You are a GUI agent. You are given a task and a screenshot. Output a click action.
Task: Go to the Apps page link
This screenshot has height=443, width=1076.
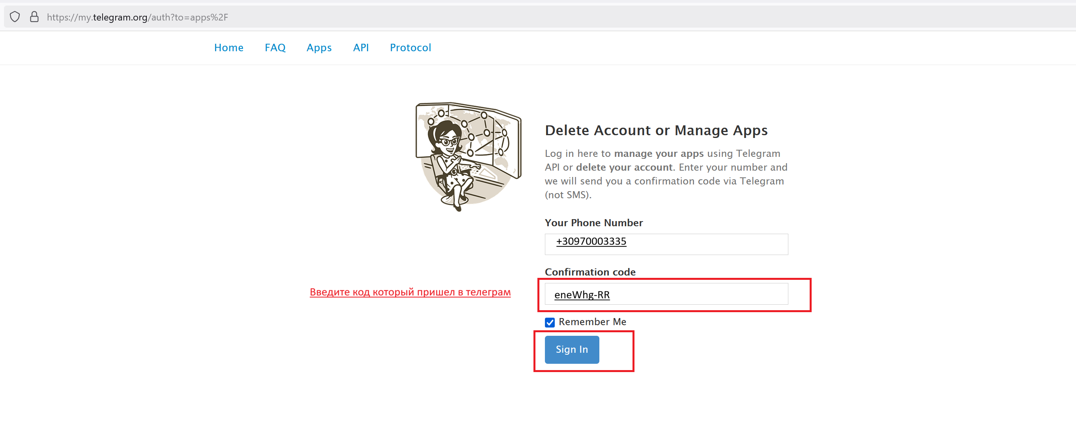coord(319,48)
